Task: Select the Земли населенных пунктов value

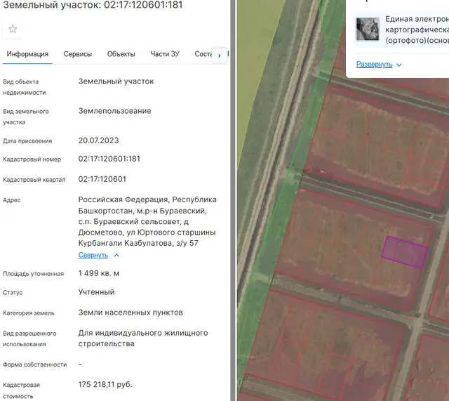Action: tap(130, 313)
